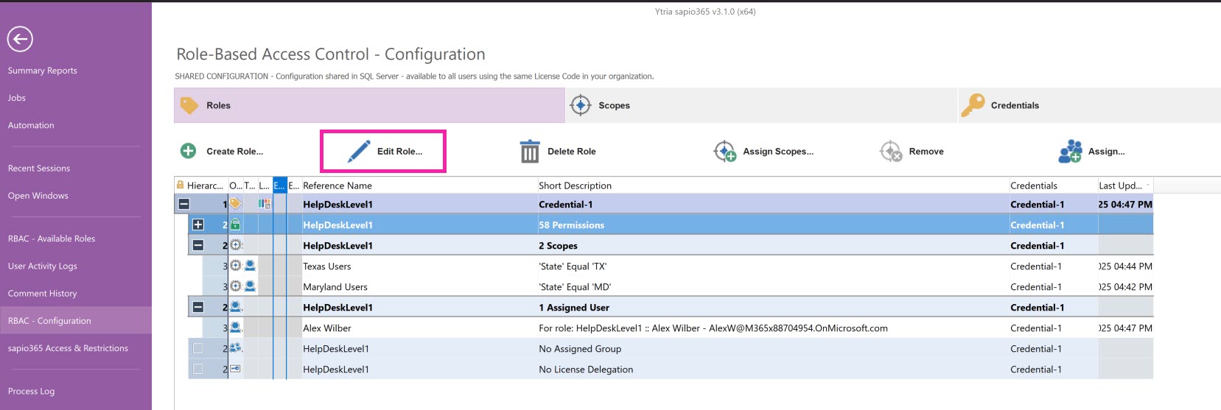Open Summary Reports from the sidebar

[42, 71]
